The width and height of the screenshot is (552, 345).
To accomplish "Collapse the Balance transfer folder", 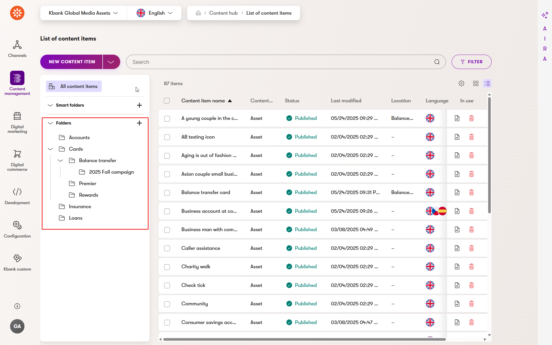I will tap(60, 160).
